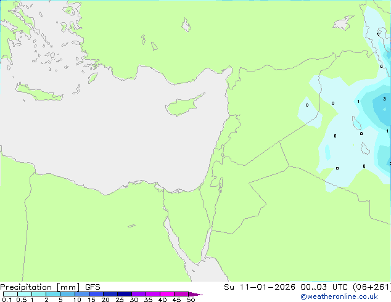Click the 0.1–0.5 mm legend color box

coord(10,294)
